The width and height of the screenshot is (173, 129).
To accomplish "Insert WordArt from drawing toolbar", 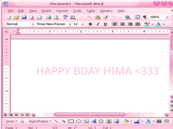I will 94,121.
